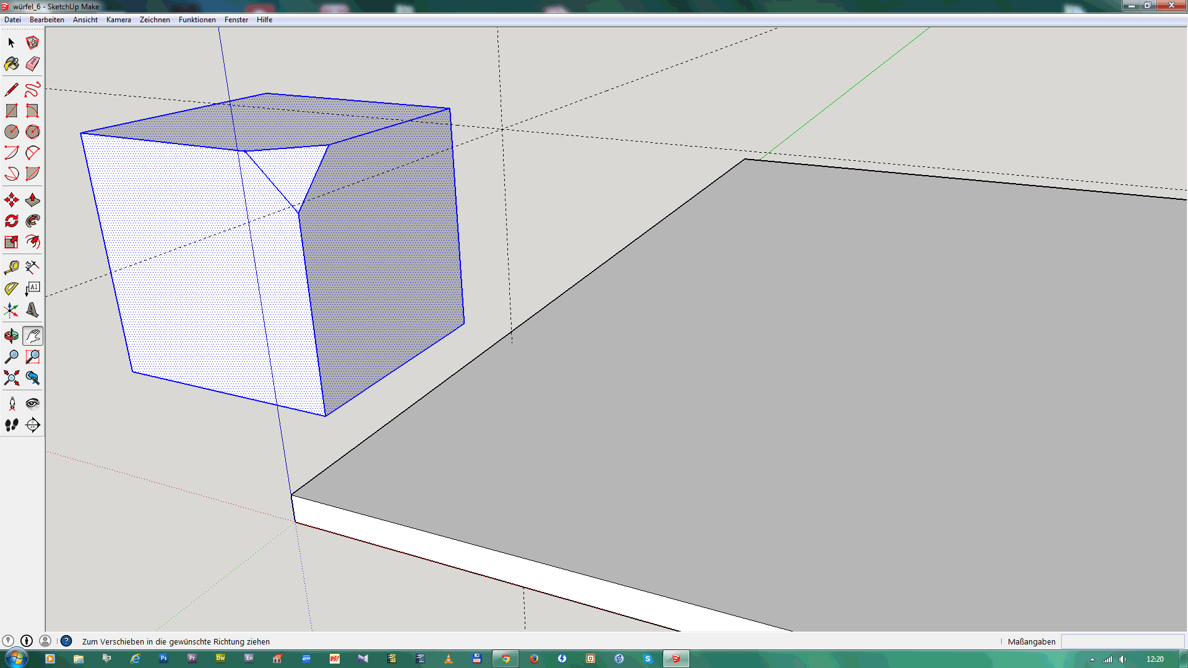The image size is (1188, 668).
Task: Select the Rotate tool
Action: pyautogui.click(x=11, y=221)
